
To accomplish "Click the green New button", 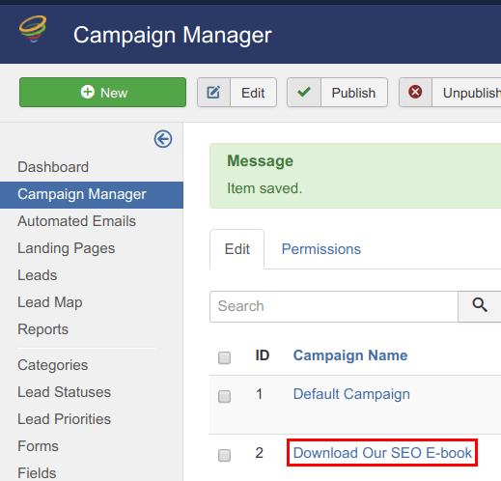I will (102, 92).
